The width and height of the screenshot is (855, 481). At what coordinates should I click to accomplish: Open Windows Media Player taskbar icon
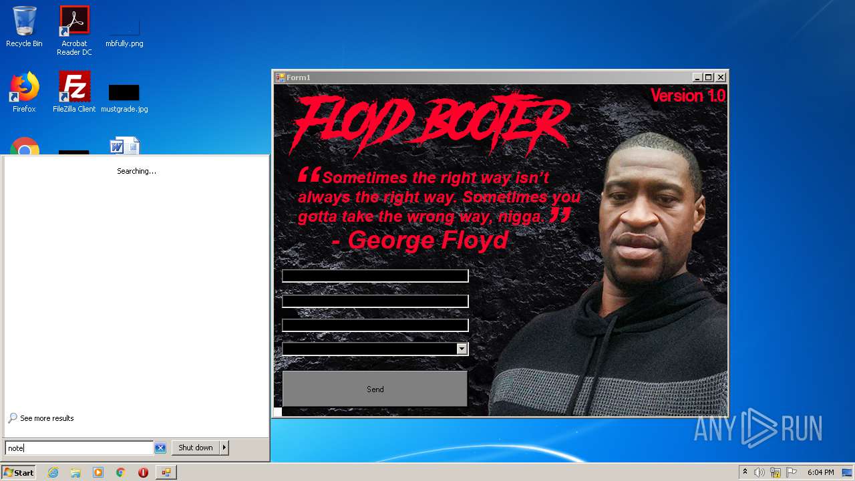click(x=98, y=472)
